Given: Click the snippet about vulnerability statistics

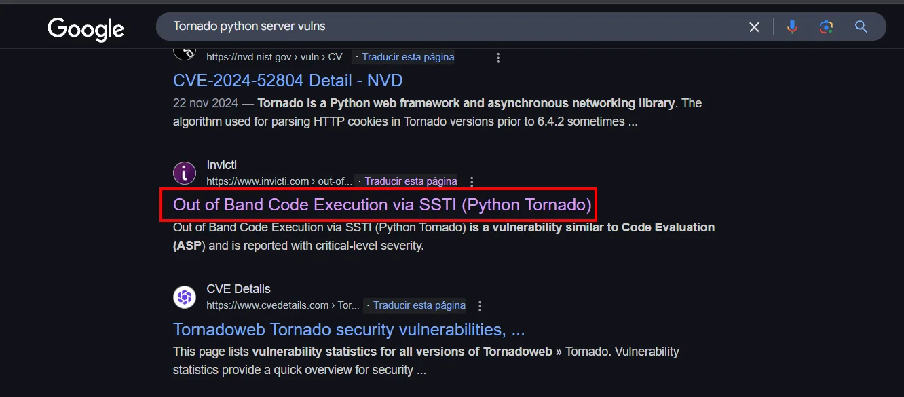Looking at the screenshot, I should [x=426, y=361].
